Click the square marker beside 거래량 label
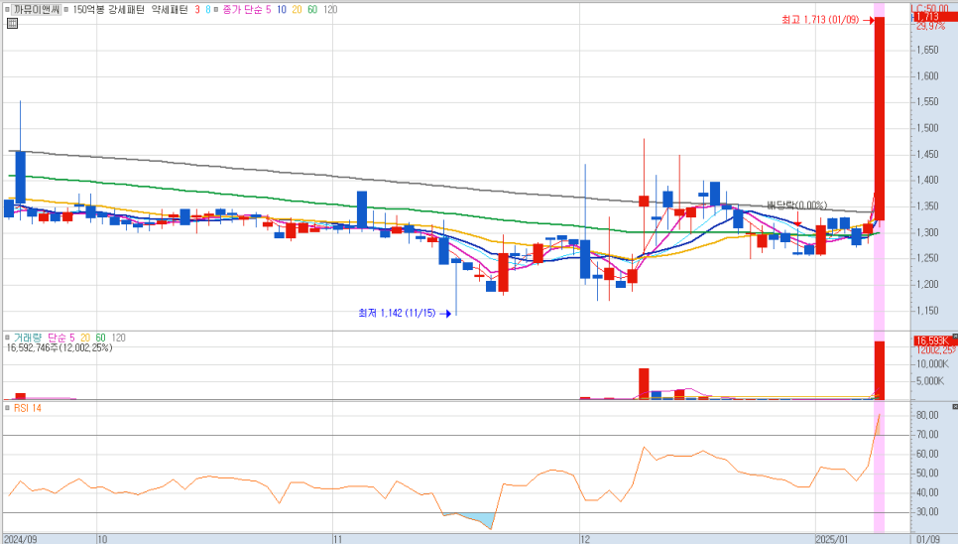 pyautogui.click(x=7, y=338)
